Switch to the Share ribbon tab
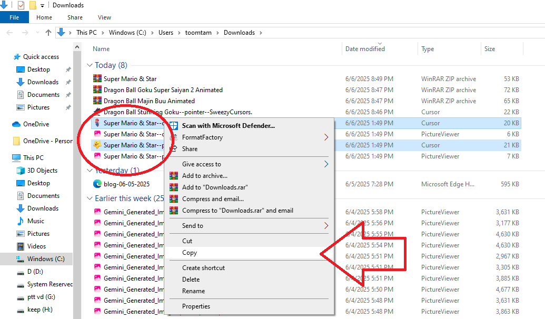Screen dimensions: 545x319 coord(75,17)
